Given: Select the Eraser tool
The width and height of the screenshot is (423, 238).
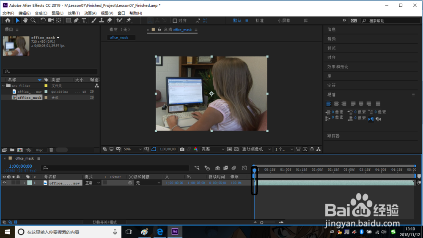Looking at the screenshot, I should [x=109, y=20].
